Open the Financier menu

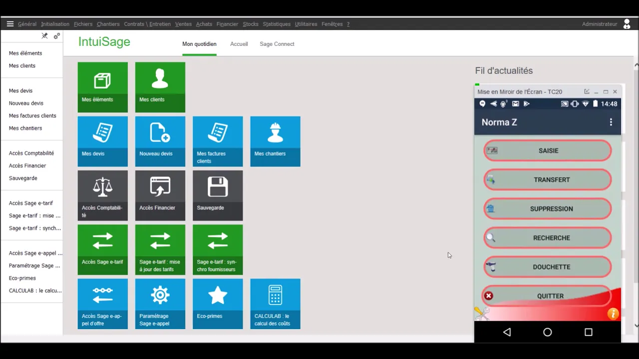point(227,24)
